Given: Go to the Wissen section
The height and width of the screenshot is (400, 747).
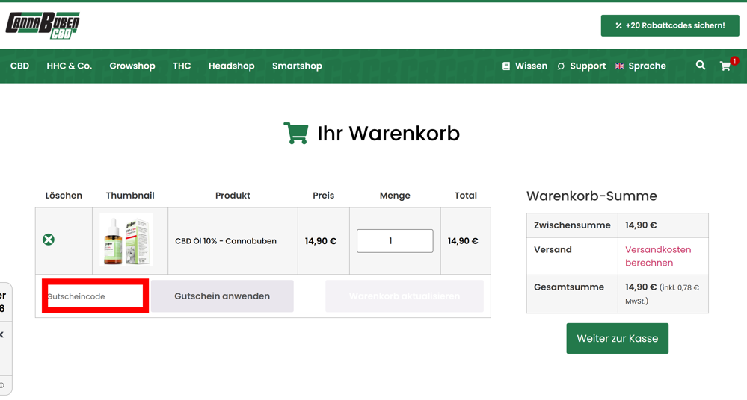Looking at the screenshot, I should click(531, 66).
